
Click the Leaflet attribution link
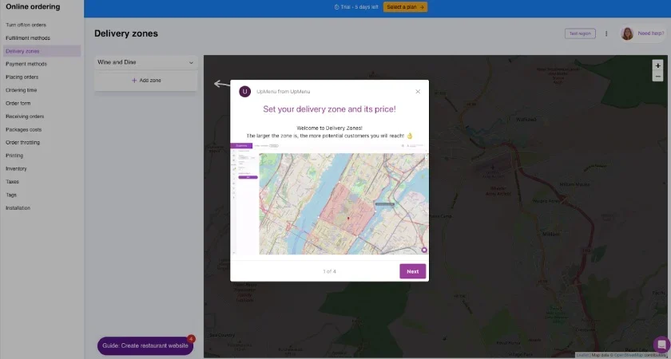582,355
